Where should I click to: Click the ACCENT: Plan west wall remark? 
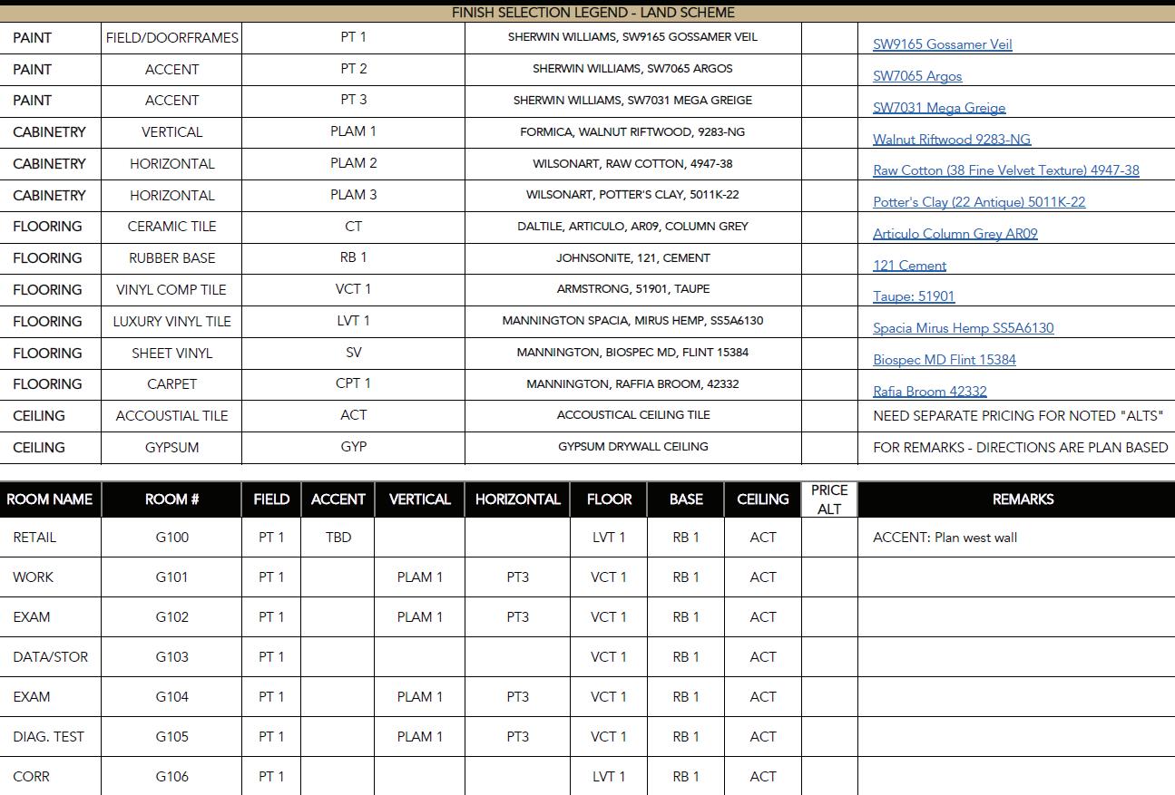945,538
